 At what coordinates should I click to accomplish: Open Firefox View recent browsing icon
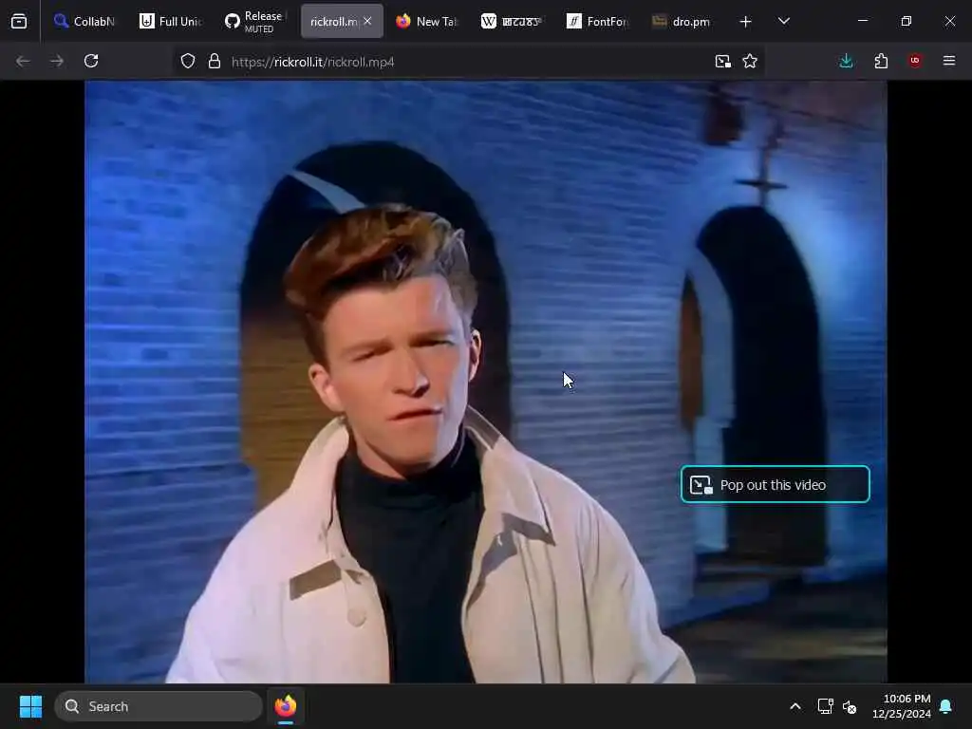[19, 21]
